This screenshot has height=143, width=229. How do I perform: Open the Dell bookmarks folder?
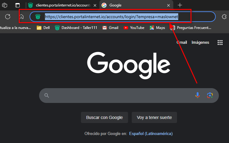point(43,28)
